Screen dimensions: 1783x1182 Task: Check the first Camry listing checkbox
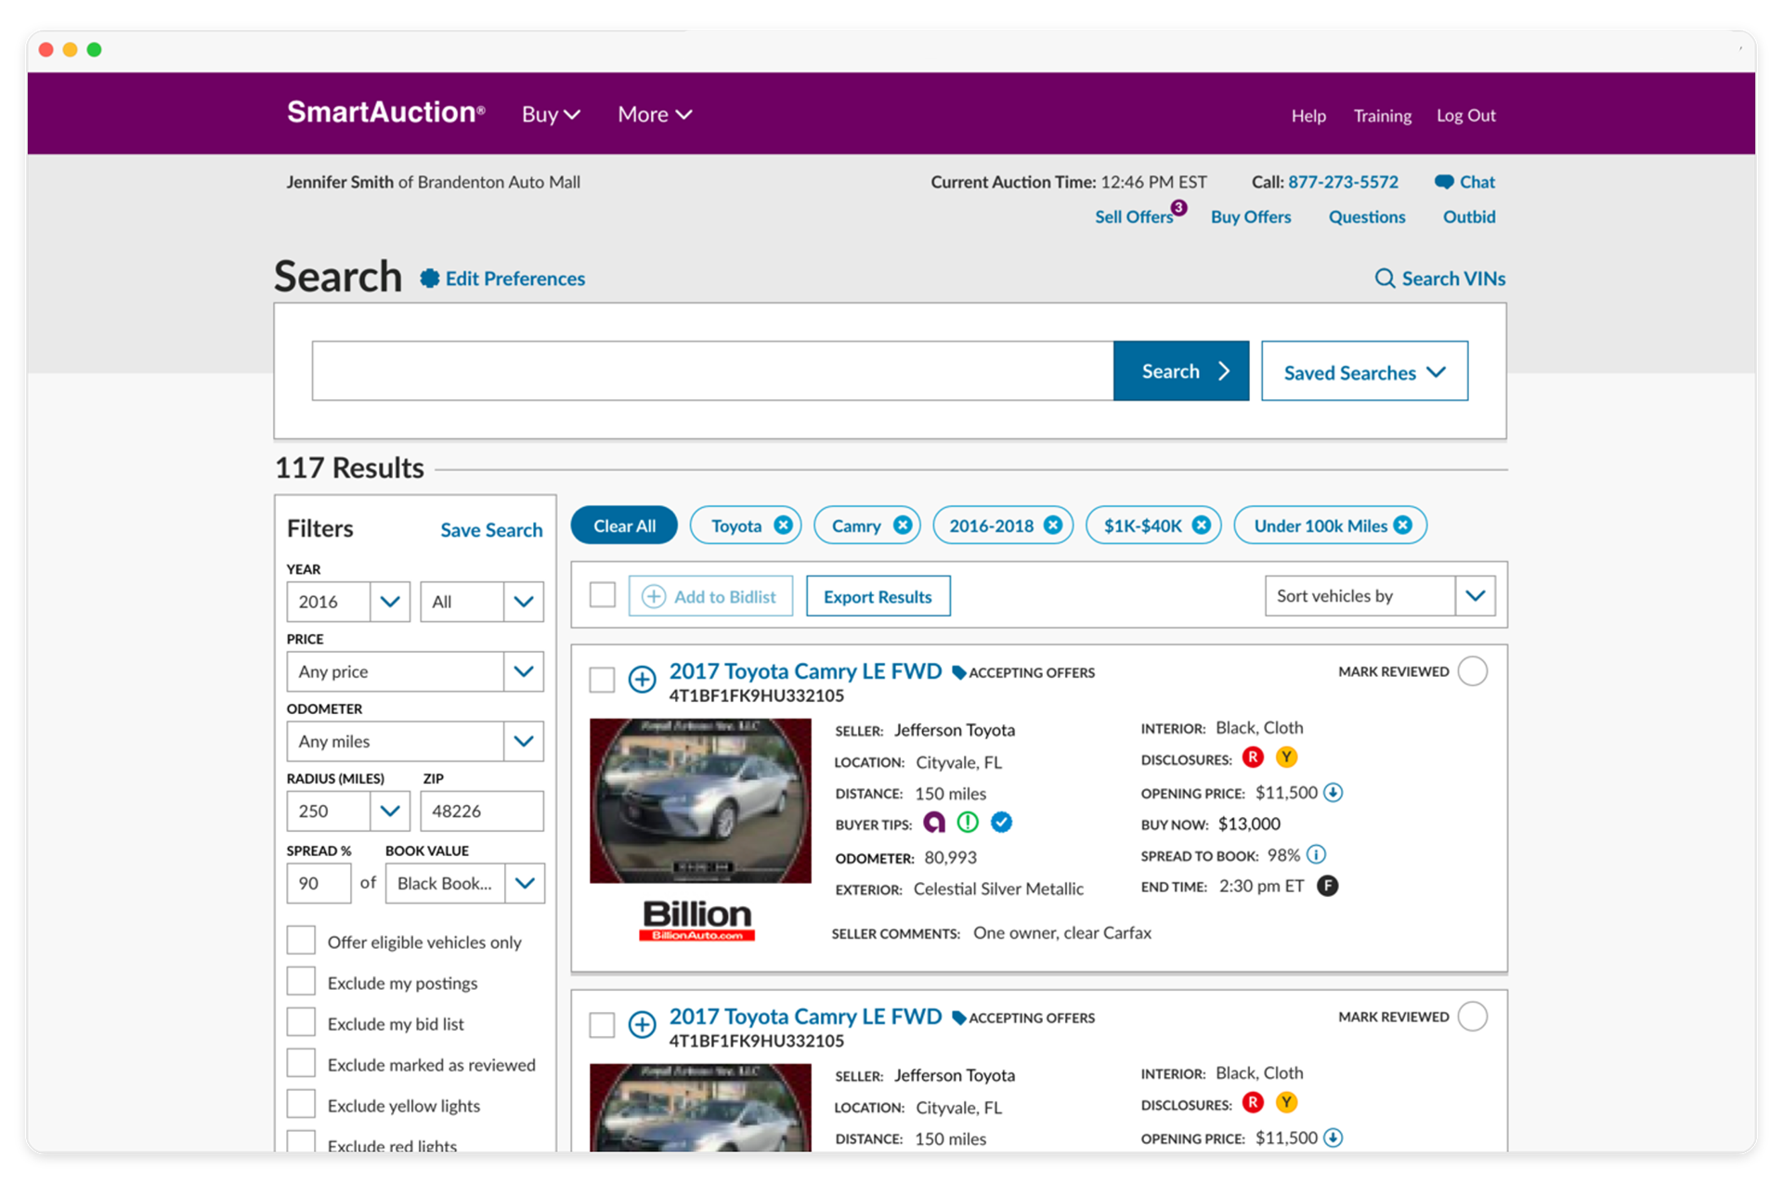tap(603, 680)
